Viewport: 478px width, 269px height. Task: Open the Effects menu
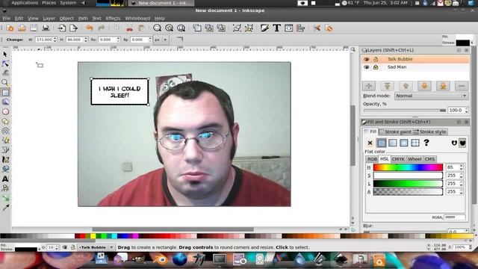coord(113,18)
